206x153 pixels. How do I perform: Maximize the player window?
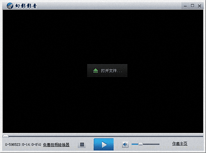tap(192, 6)
